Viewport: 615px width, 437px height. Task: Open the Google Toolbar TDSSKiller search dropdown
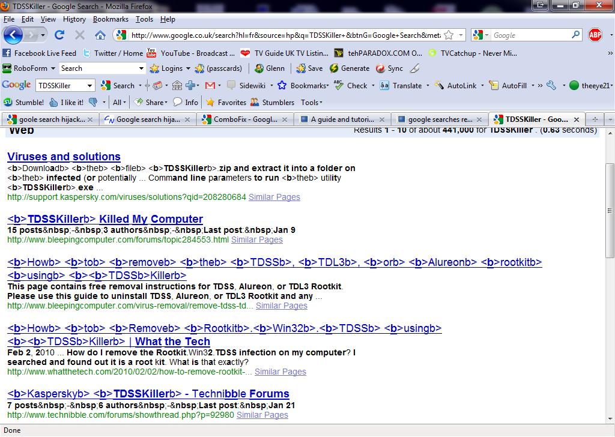89,85
